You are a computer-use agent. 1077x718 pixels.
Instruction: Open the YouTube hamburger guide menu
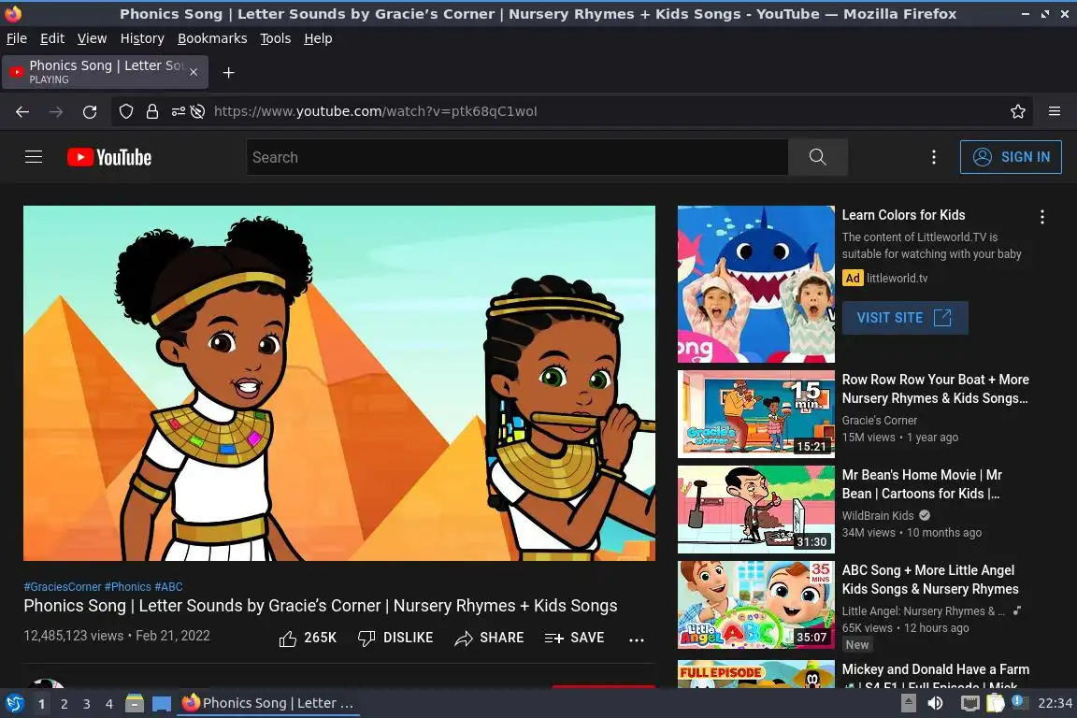click(x=34, y=157)
